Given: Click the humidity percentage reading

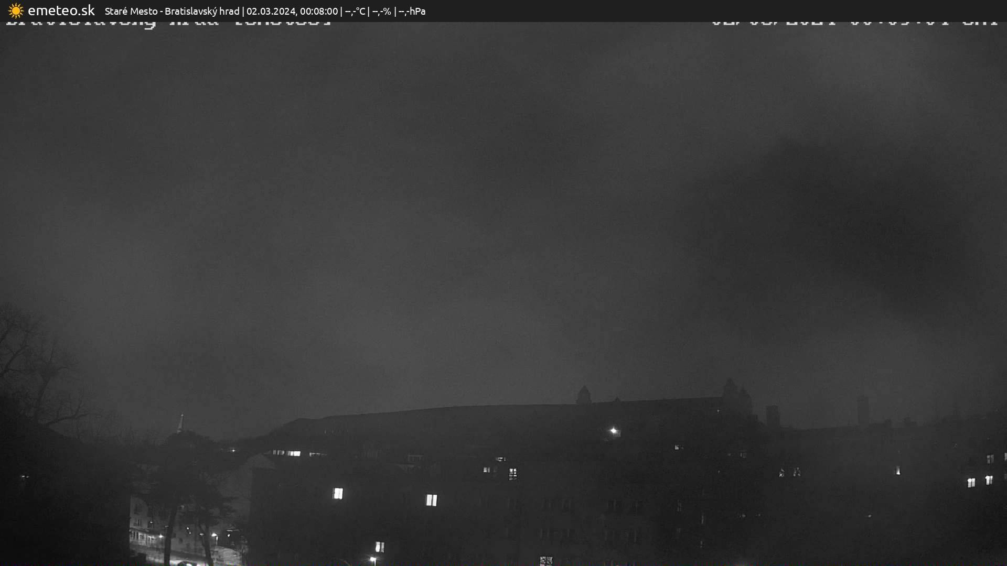Looking at the screenshot, I should [382, 11].
